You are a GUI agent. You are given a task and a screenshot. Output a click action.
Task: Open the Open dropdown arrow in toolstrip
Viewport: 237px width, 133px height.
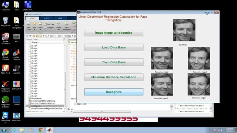[40, 30]
